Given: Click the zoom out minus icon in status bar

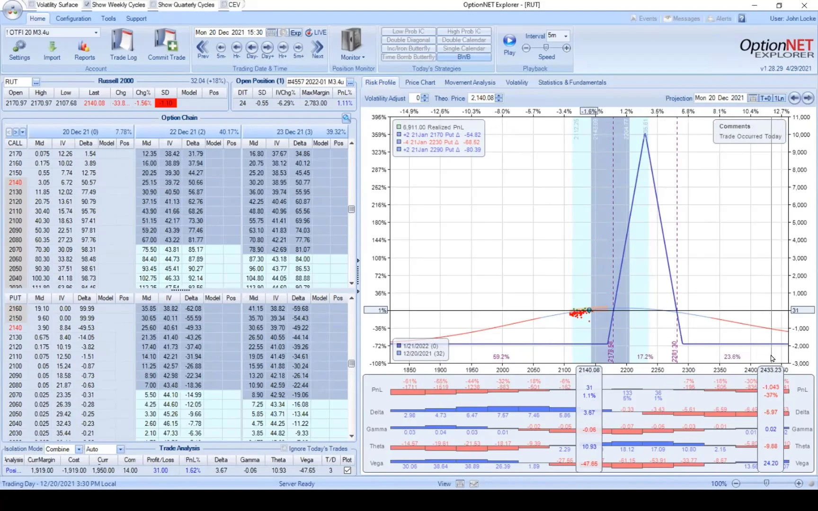Looking at the screenshot, I should [736, 484].
